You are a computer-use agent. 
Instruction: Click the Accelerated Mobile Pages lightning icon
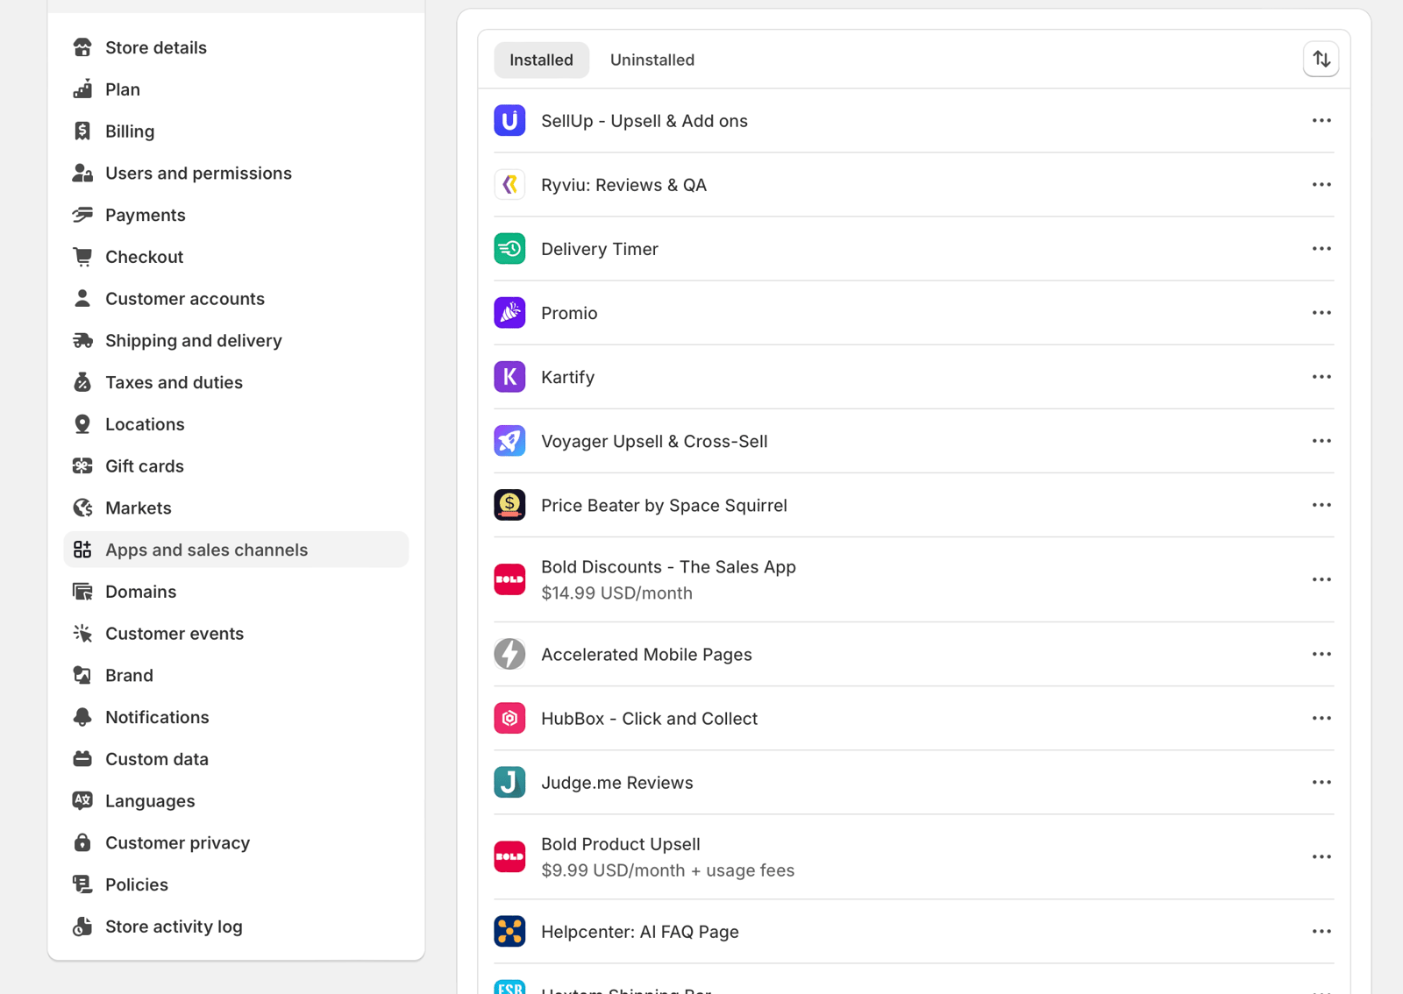[x=509, y=654]
